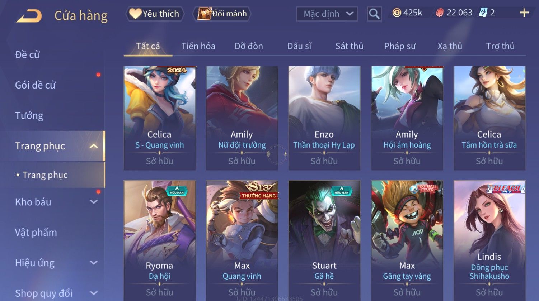This screenshot has width=539, height=301.
Task: Open Đổi mảnh chest exchange button
Action: [222, 14]
